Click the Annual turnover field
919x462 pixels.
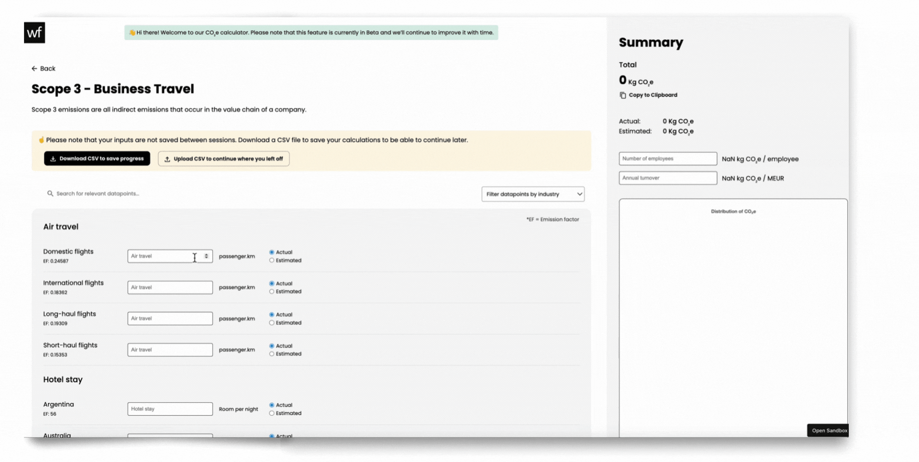pyautogui.click(x=667, y=177)
